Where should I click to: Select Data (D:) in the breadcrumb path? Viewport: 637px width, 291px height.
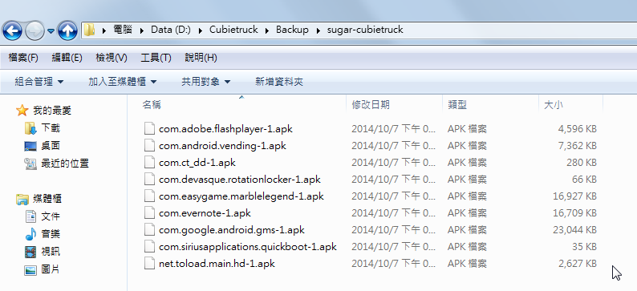[x=171, y=30]
